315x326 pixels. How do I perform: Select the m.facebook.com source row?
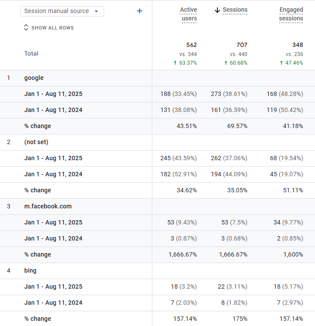48,207
